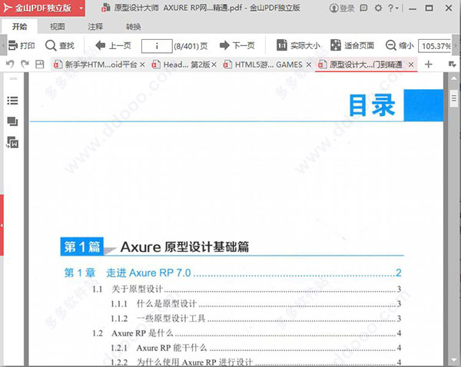Zoom out with the shrink button
Image resolution: width=461 pixels, height=367 pixels.
(400, 45)
